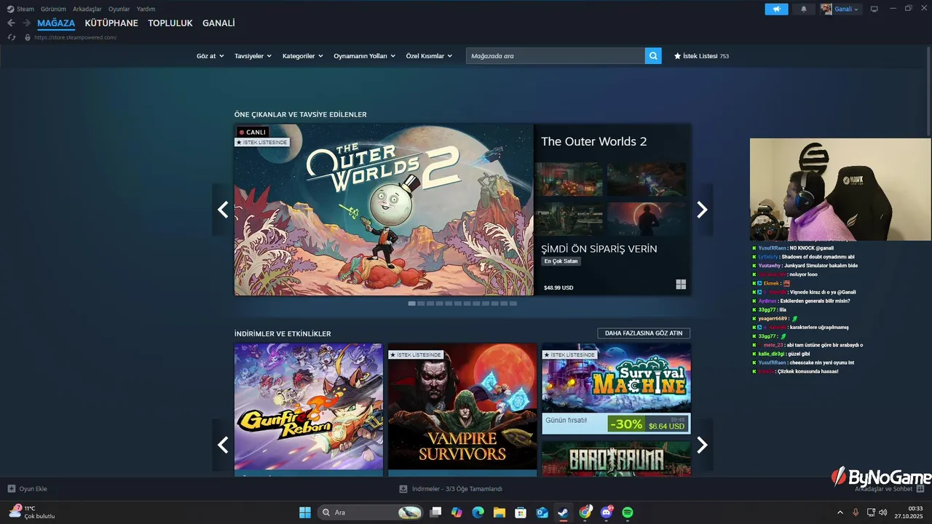Screen dimensions: 932x524
Task: Click the En Çok Satan tag
Action: (x=561, y=261)
